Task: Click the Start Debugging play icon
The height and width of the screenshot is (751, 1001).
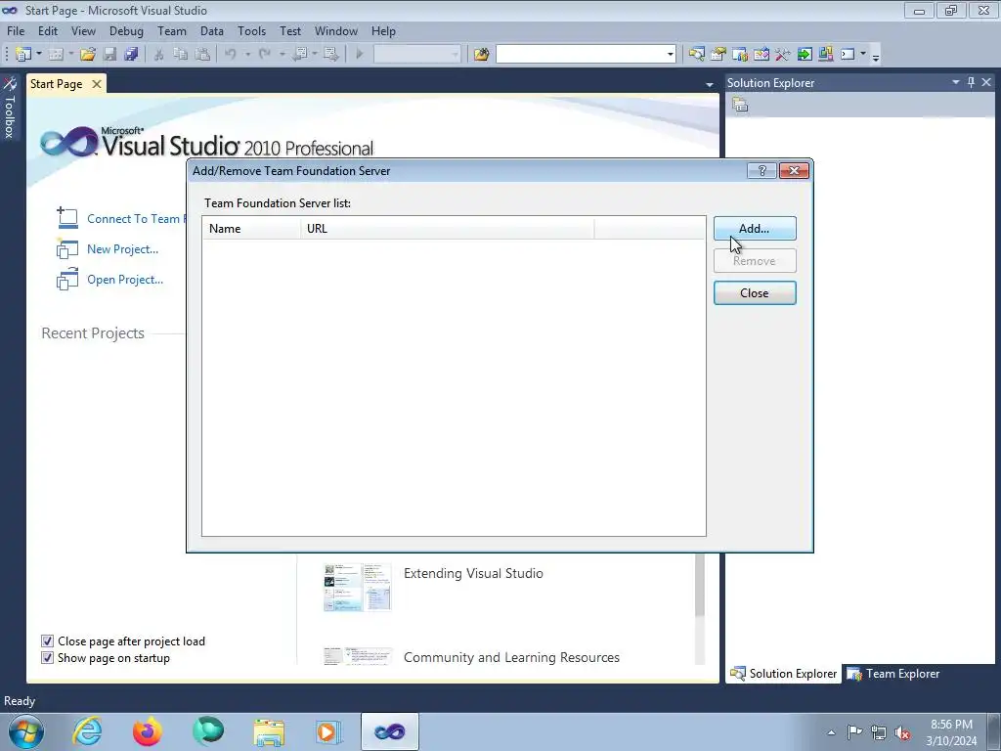Action: click(x=360, y=55)
